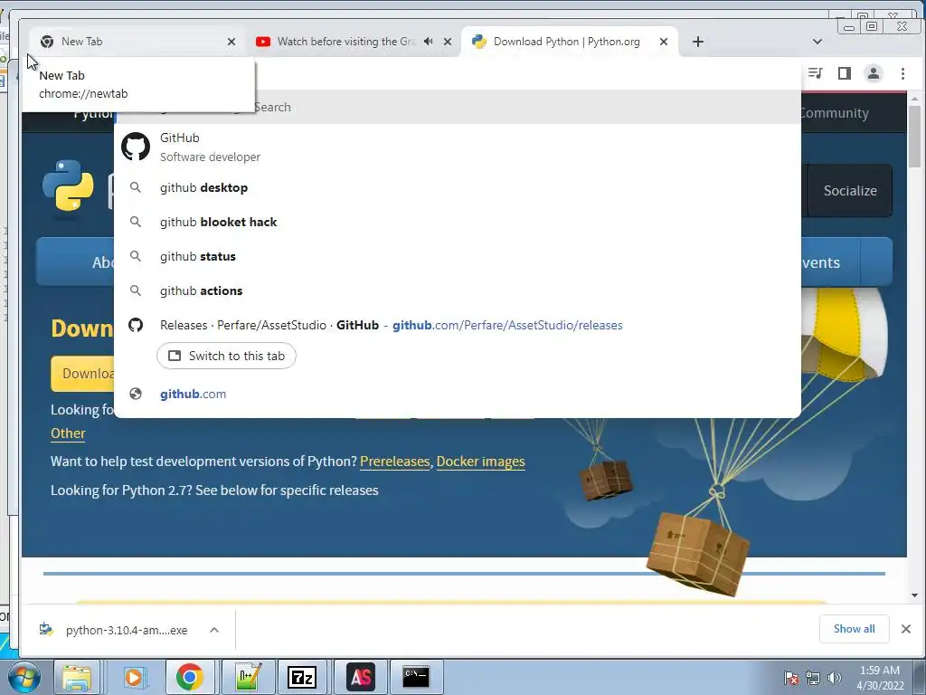Open 7-Zip from the taskbar
The height and width of the screenshot is (695, 926).
pos(302,677)
